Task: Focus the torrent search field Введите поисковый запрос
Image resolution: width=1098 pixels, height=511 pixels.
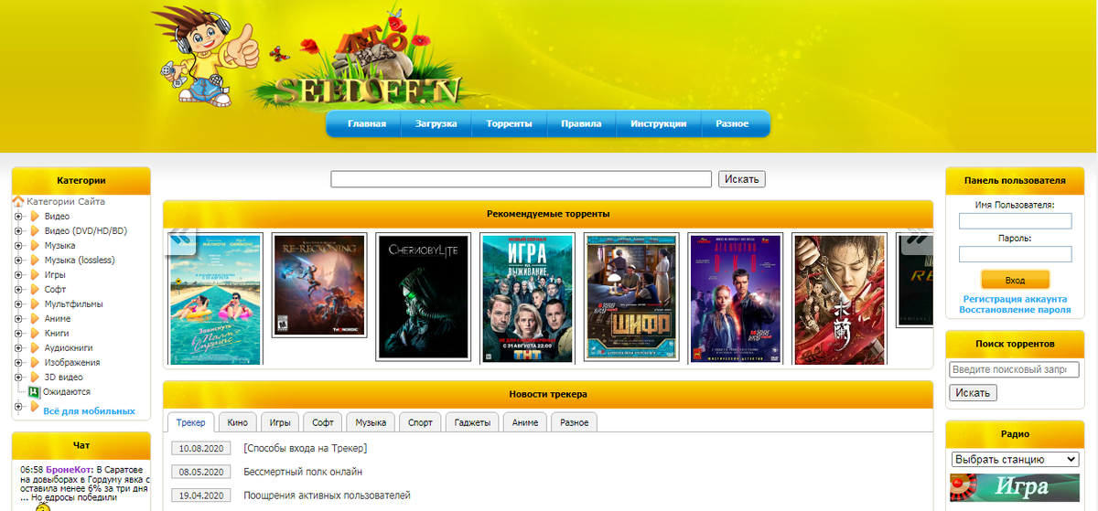Action: (x=1015, y=370)
